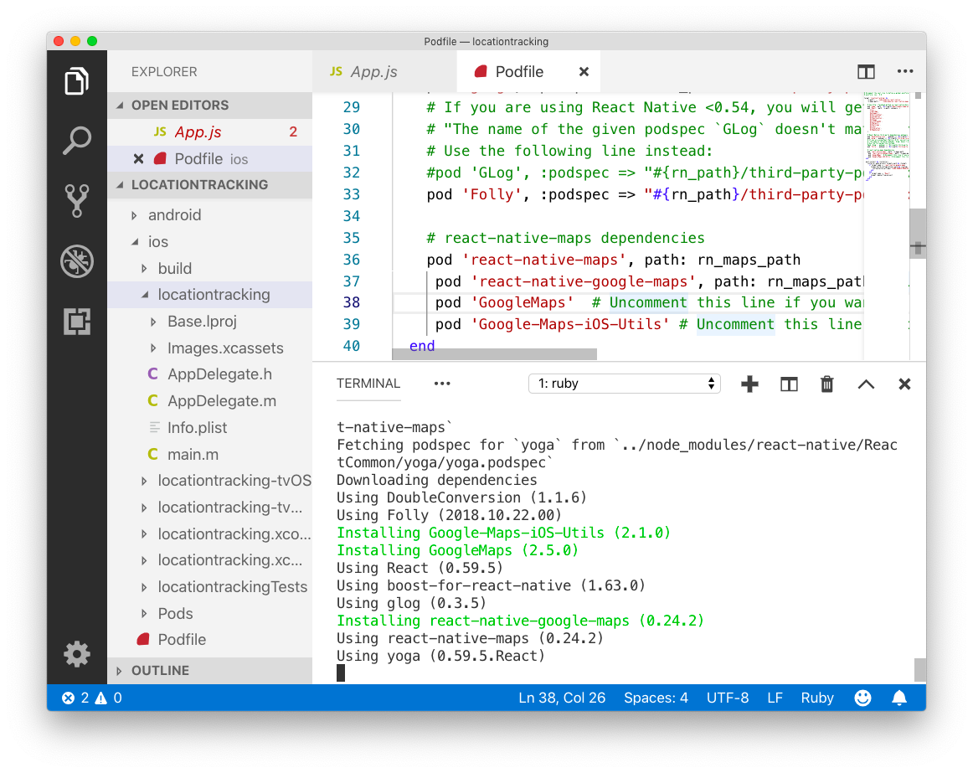973x773 pixels.
Task: Expand the OUTLINE section
Action: tap(160, 671)
